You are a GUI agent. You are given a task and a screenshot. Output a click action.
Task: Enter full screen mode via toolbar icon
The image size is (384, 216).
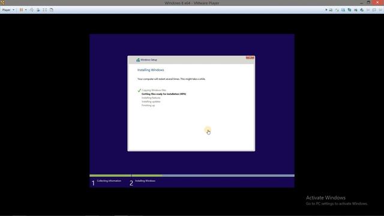44,10
